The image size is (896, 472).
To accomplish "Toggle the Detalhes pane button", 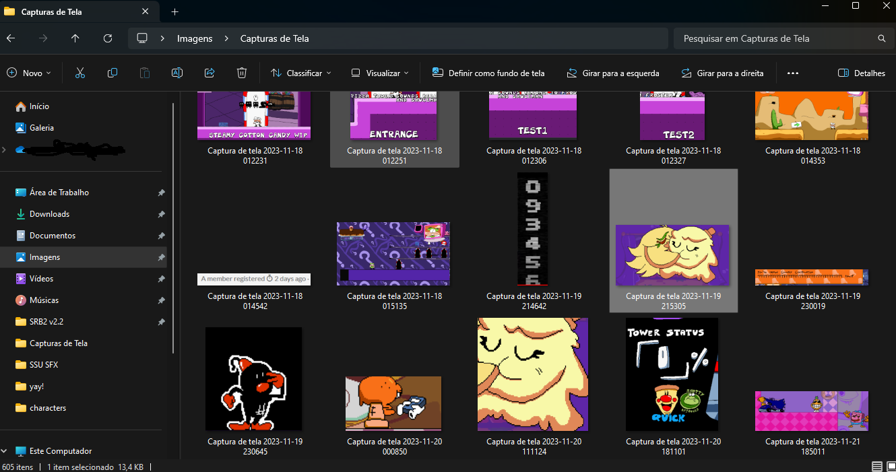I will pyautogui.click(x=862, y=73).
